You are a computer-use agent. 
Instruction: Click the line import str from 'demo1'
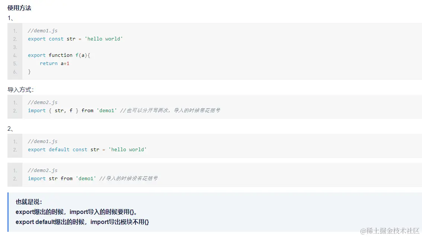pyautogui.click(x=62, y=178)
